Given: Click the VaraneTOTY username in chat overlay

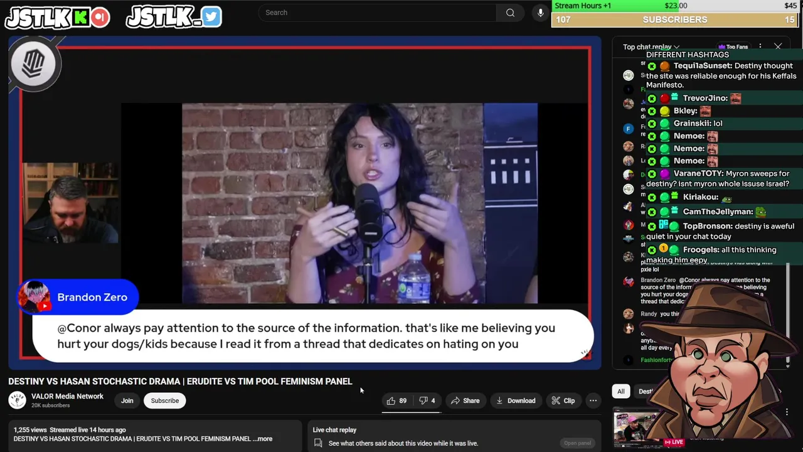Looking at the screenshot, I should [698, 173].
